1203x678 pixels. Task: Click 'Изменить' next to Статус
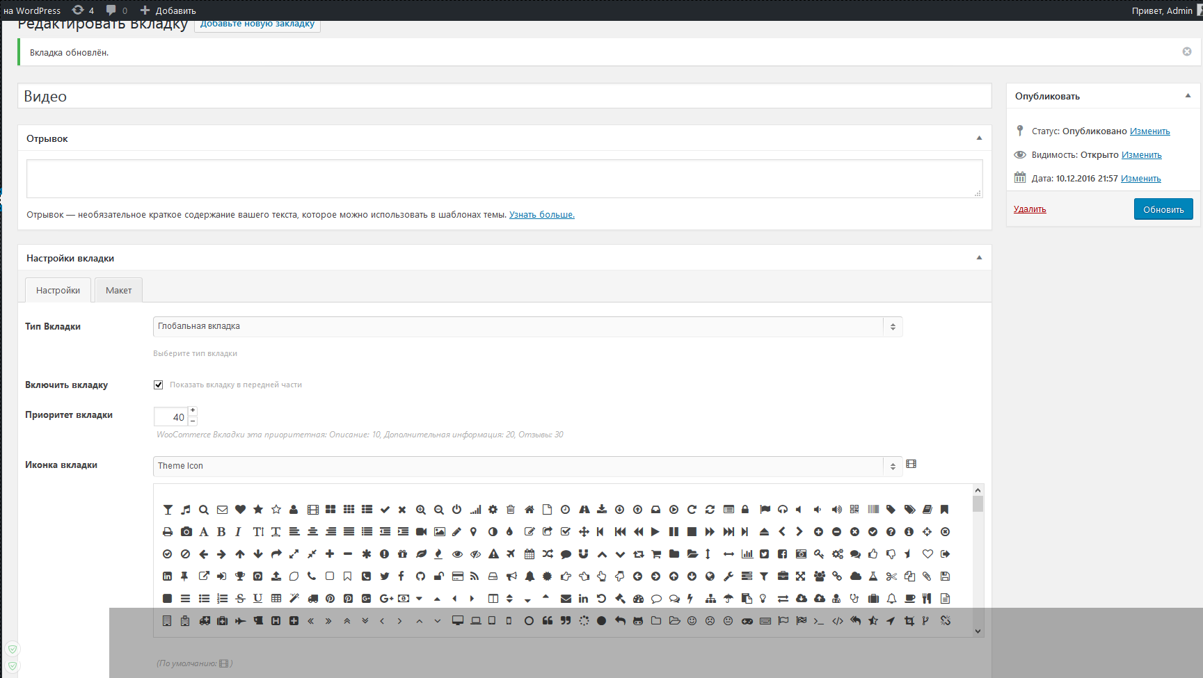pyautogui.click(x=1149, y=131)
